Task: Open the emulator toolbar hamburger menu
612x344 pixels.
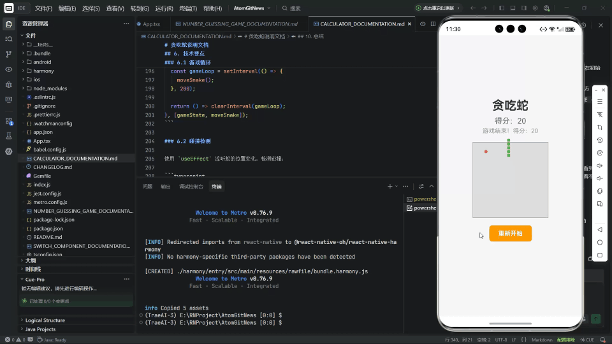Action: pyautogui.click(x=600, y=102)
